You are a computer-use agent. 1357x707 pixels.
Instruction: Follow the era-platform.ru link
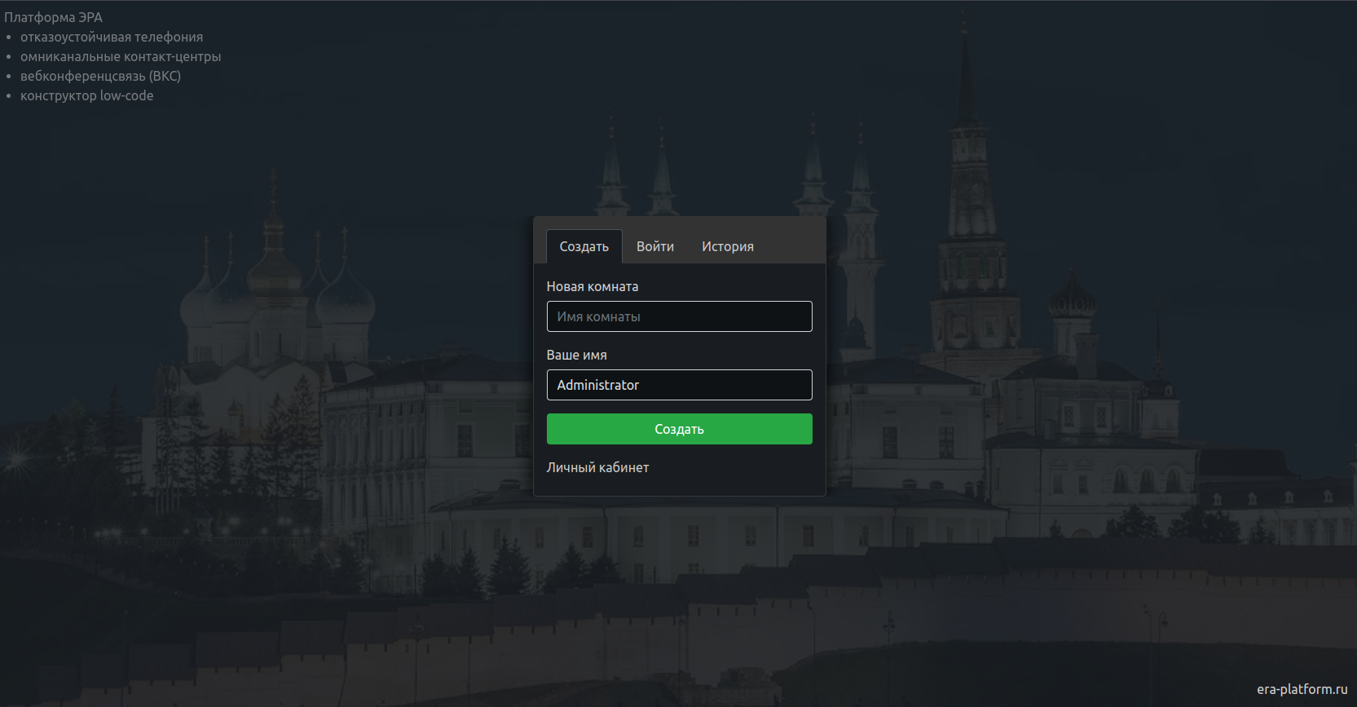pyautogui.click(x=1302, y=689)
